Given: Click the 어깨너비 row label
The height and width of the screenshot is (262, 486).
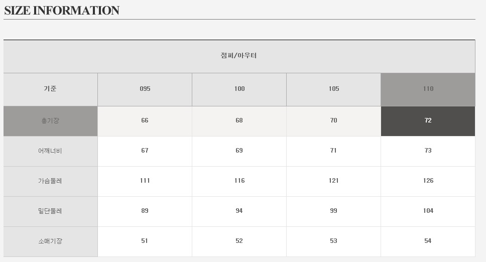Looking at the screenshot, I should tap(50, 151).
